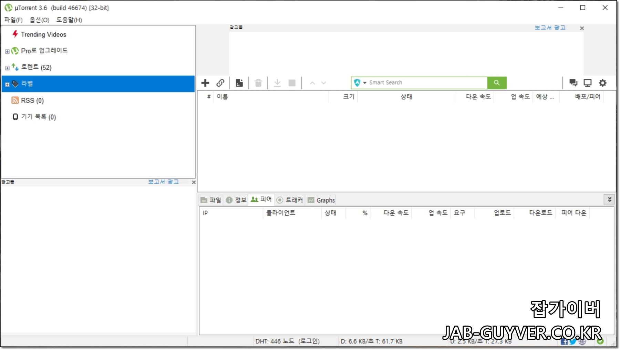Image resolution: width=620 pixels, height=350 pixels.
Task: Click the green search magnifier button
Action: [x=497, y=83]
